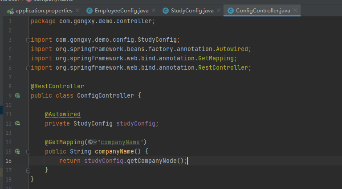Click the Spring leaf icon on application.properties tab
The width and height of the screenshot is (342, 189).
click(10, 11)
